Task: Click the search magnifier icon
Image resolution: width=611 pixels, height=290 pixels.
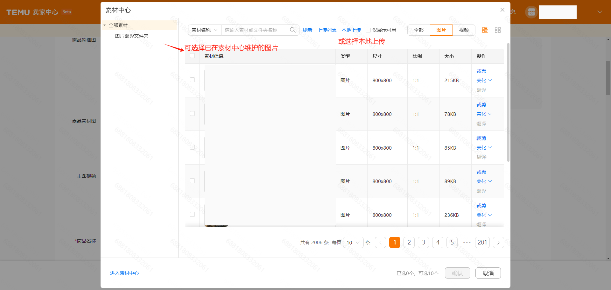Action: click(292, 30)
